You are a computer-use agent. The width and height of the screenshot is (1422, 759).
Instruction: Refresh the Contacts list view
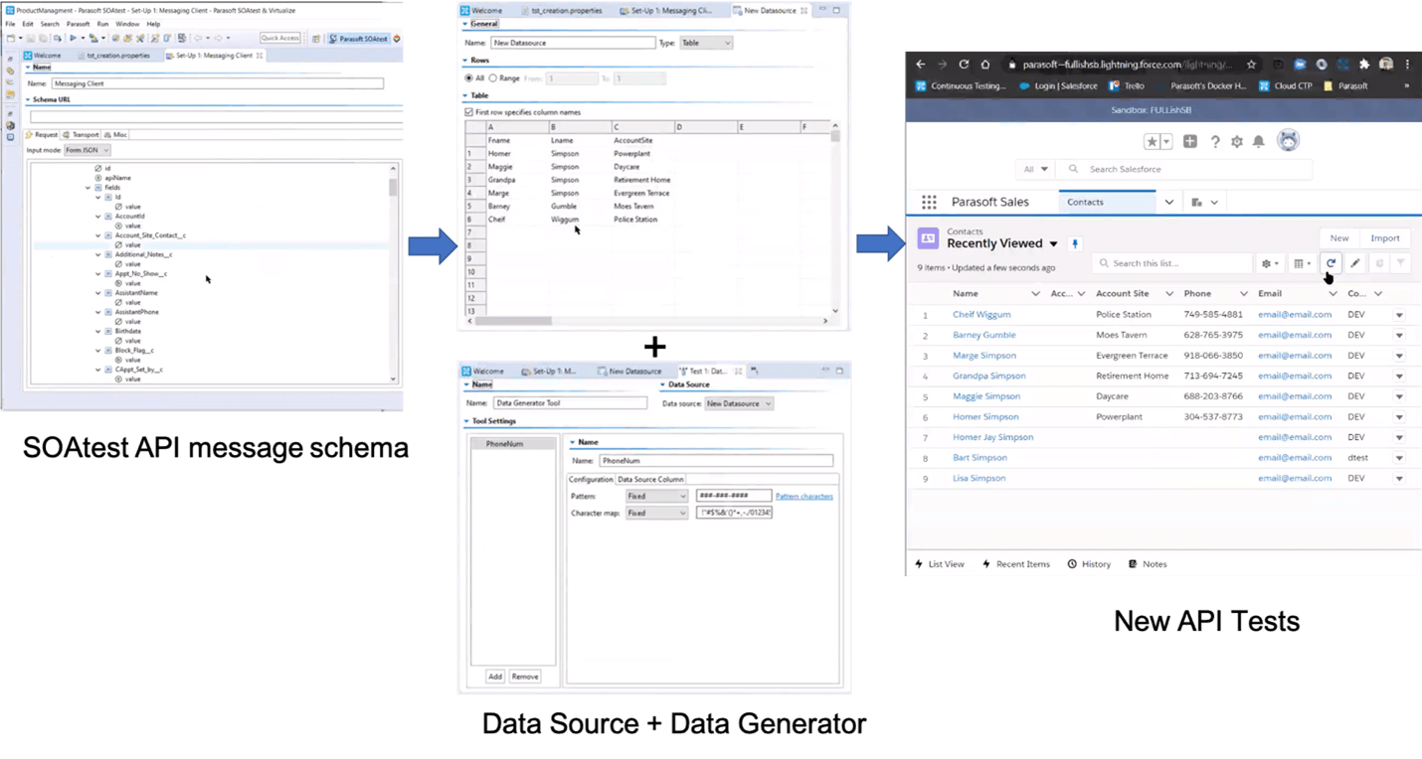[x=1331, y=263]
